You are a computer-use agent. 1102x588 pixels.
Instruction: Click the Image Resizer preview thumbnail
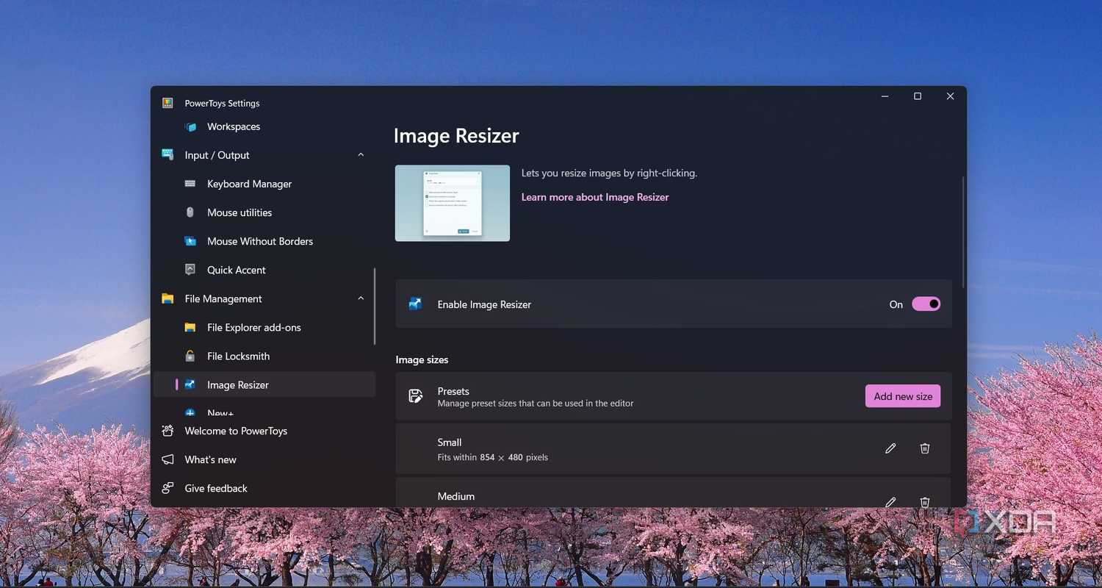[453, 203]
